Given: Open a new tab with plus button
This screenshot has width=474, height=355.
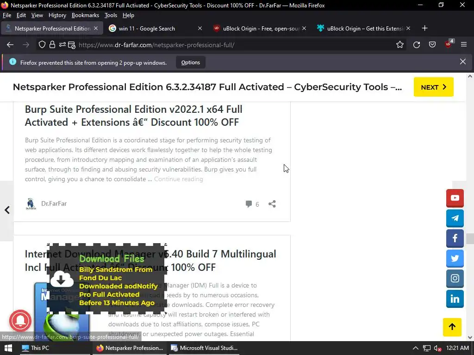Looking at the screenshot, I should (425, 28).
